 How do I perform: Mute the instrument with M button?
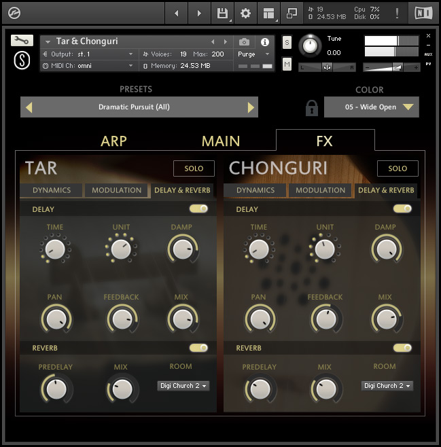click(287, 64)
